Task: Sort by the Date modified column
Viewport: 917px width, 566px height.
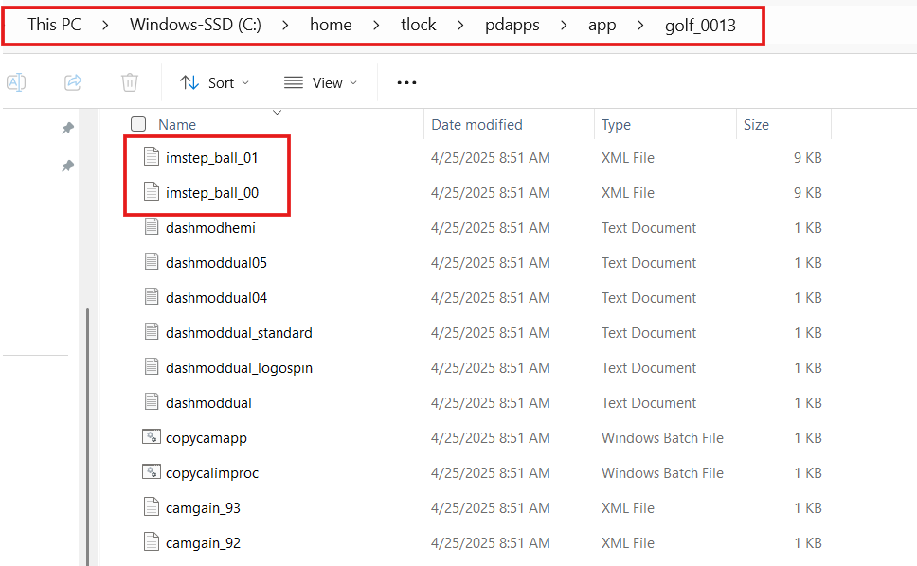Action: [x=476, y=124]
